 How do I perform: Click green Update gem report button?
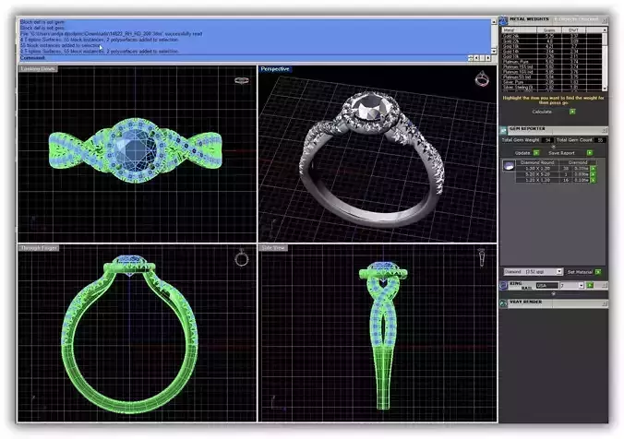point(536,153)
